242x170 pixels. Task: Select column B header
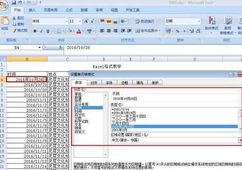pos(27,59)
